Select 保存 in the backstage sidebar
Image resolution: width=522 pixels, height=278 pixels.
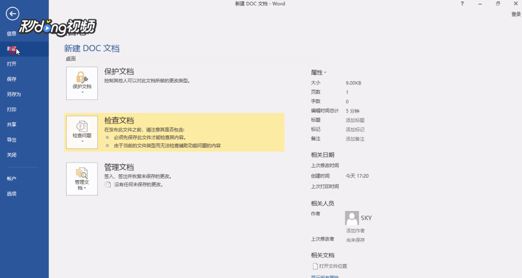[24, 79]
